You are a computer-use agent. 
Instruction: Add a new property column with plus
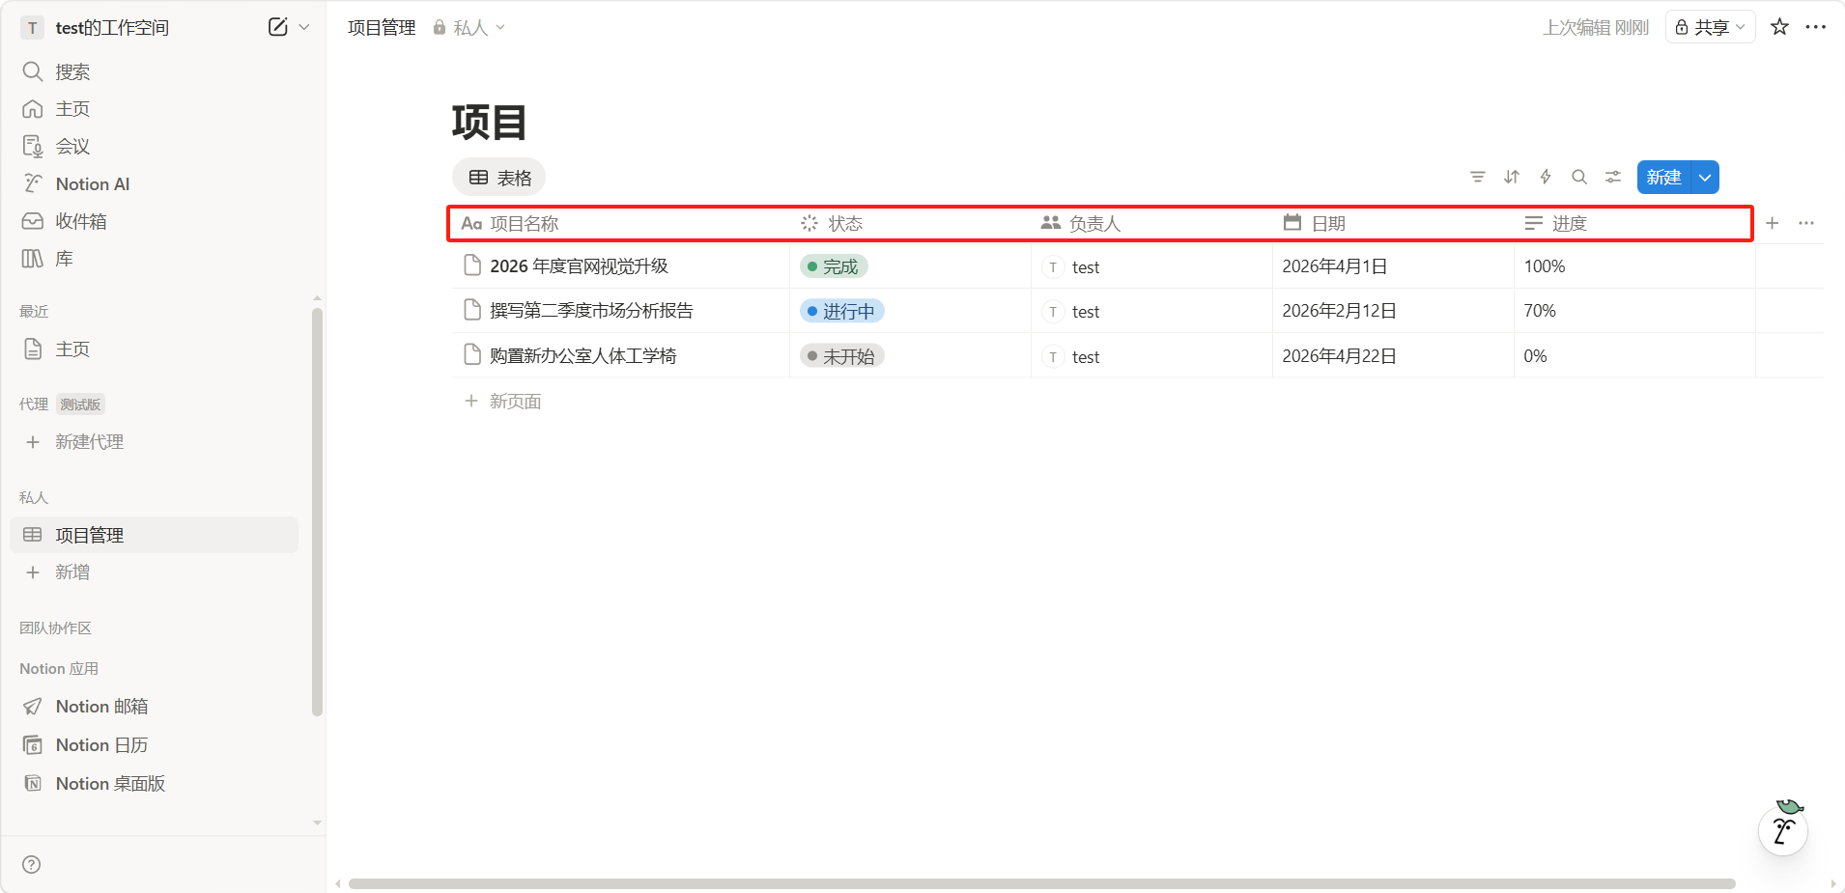pos(1772,223)
